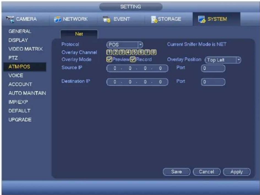The image size is (260, 195).
Task: Switch to the CAMERA tab
Action: [x=25, y=19]
